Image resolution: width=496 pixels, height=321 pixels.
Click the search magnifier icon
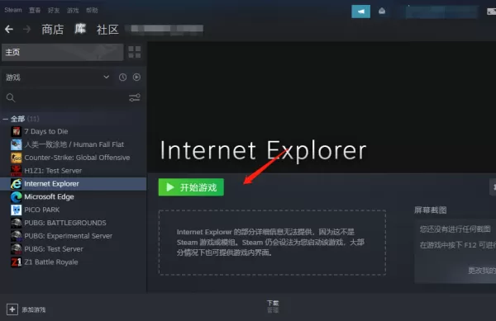[11, 98]
